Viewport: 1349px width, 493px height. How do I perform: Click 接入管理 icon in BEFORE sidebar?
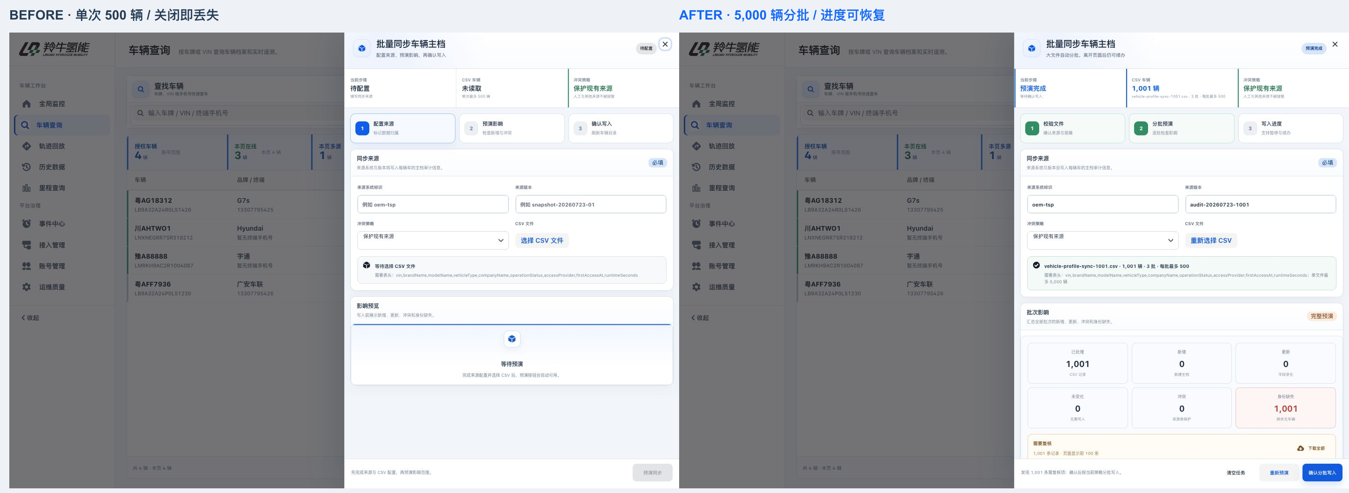[x=27, y=245]
